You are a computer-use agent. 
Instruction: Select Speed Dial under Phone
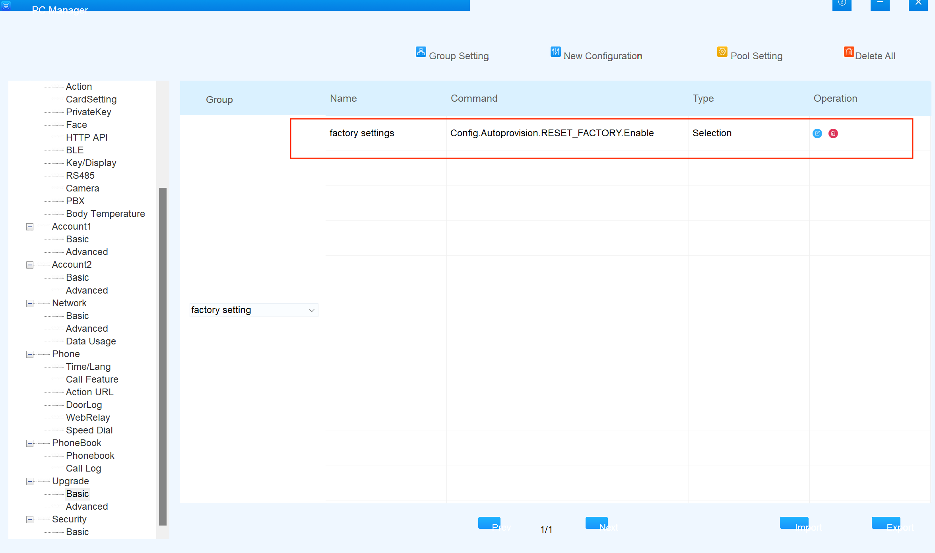click(x=89, y=430)
